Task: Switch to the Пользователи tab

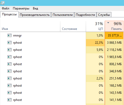Action: click(63, 15)
